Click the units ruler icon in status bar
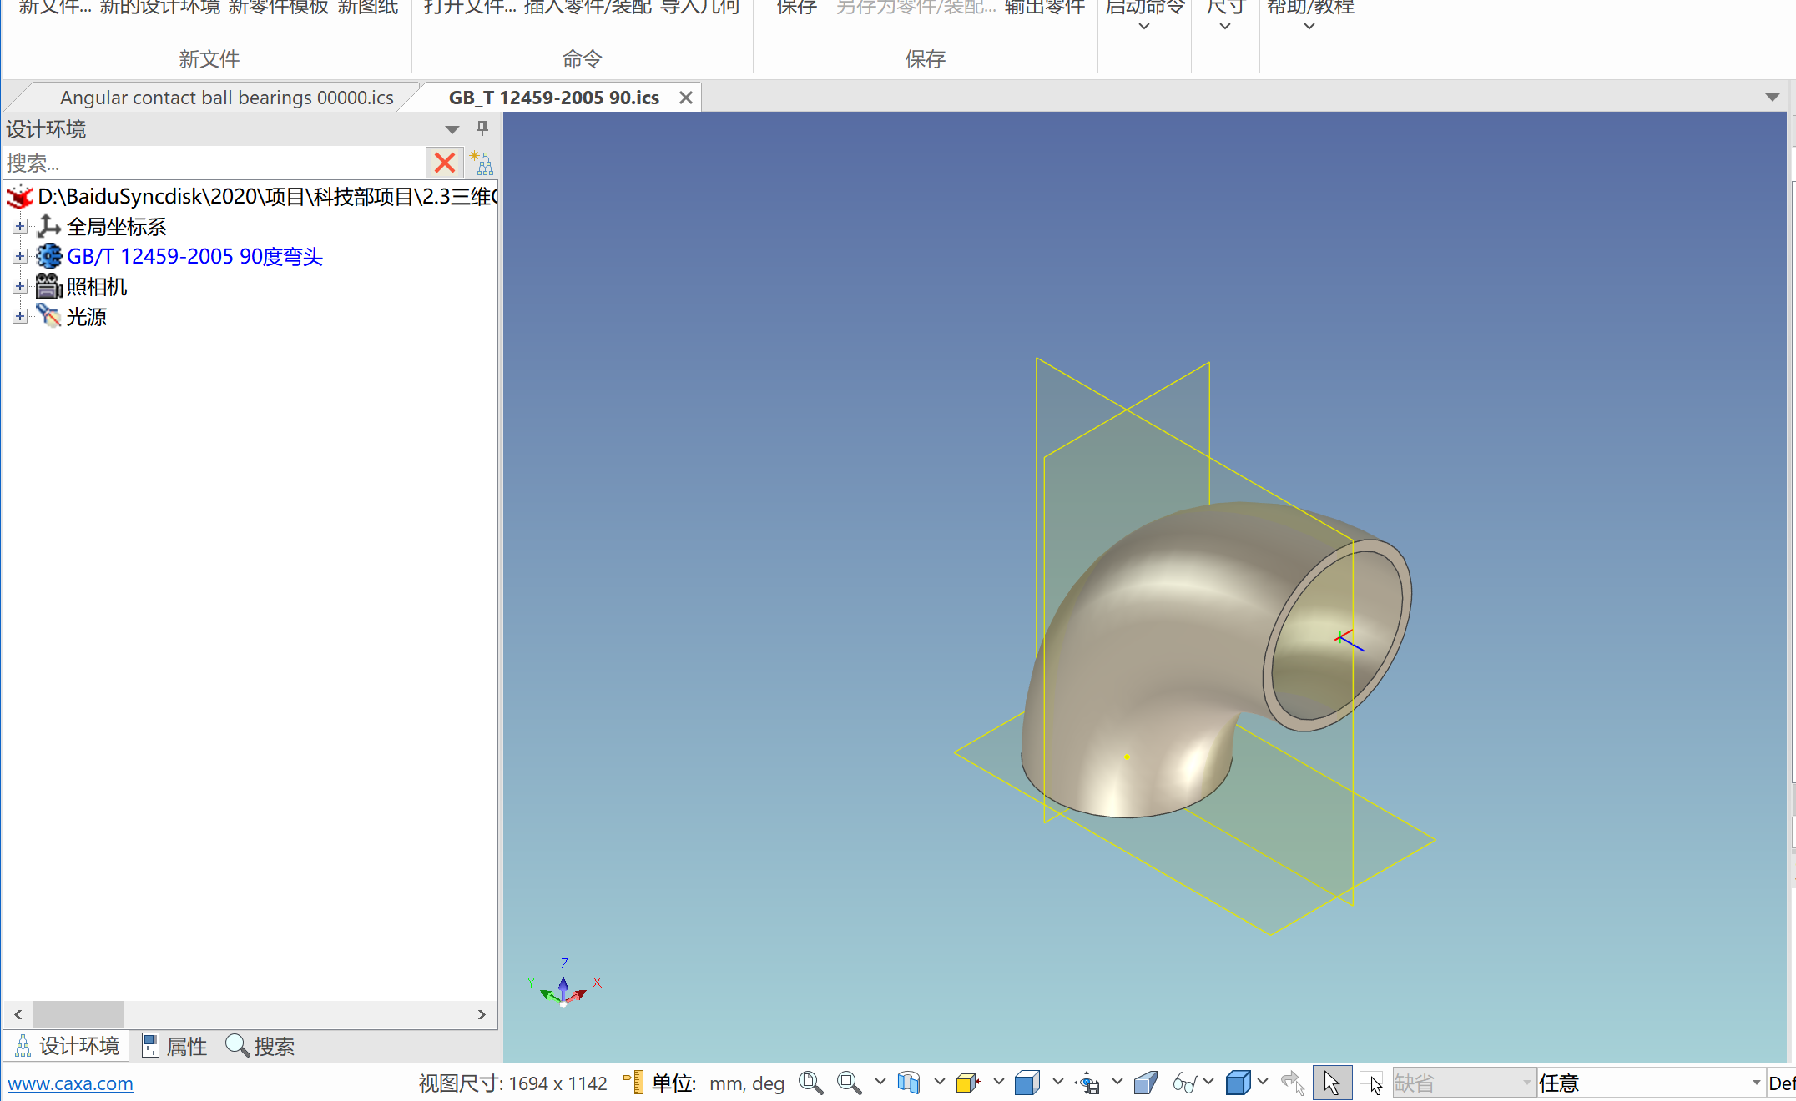 coord(633,1083)
